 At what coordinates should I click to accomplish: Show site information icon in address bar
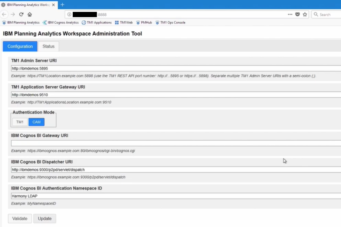coord(69,14)
